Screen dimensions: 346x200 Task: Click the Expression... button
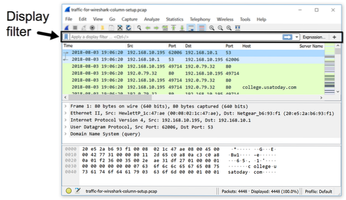[x=315, y=37]
